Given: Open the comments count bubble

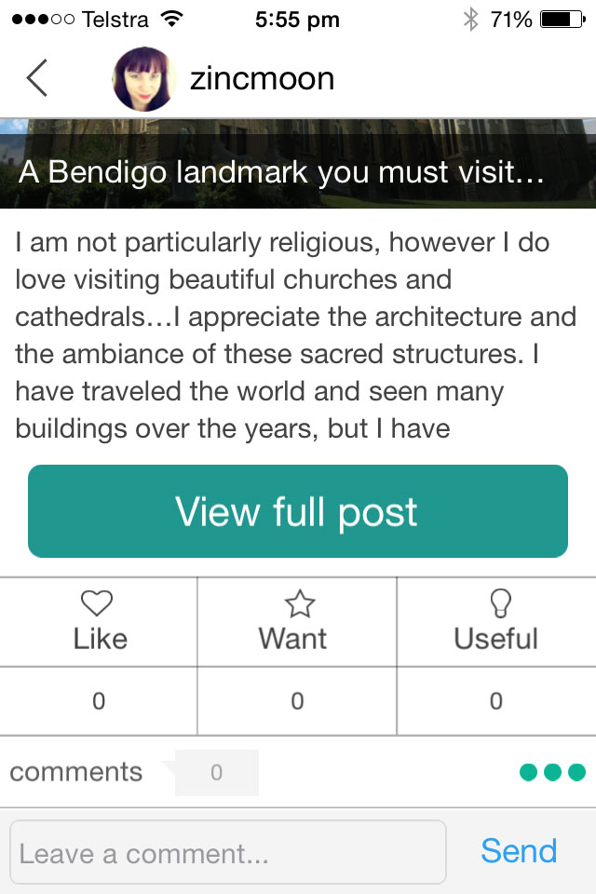Looking at the screenshot, I should coord(216,773).
